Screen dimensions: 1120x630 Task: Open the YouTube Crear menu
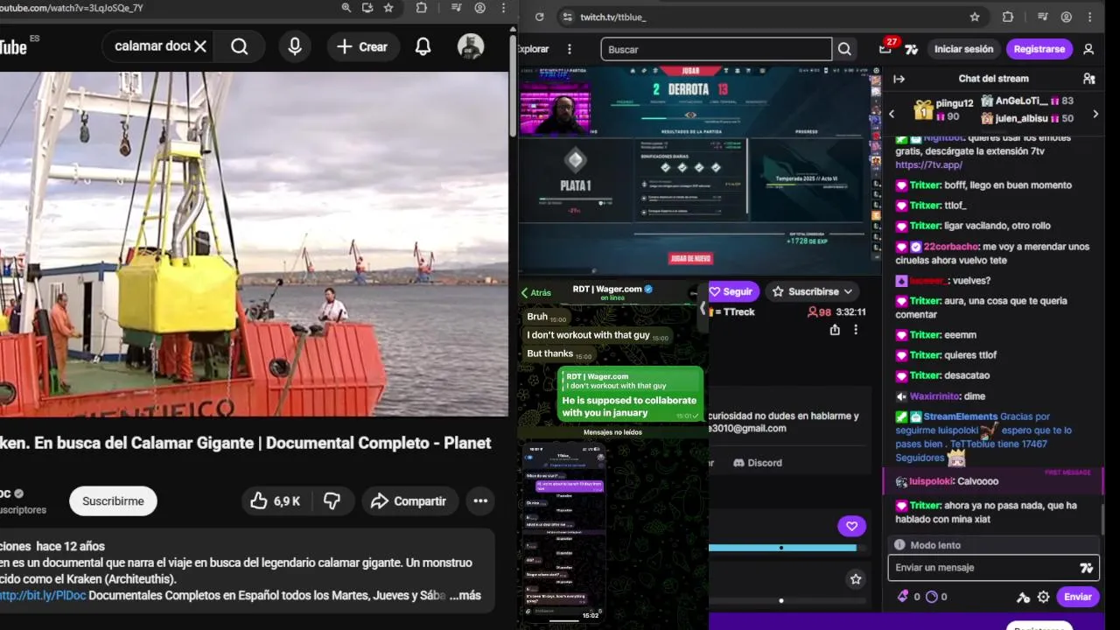(363, 46)
